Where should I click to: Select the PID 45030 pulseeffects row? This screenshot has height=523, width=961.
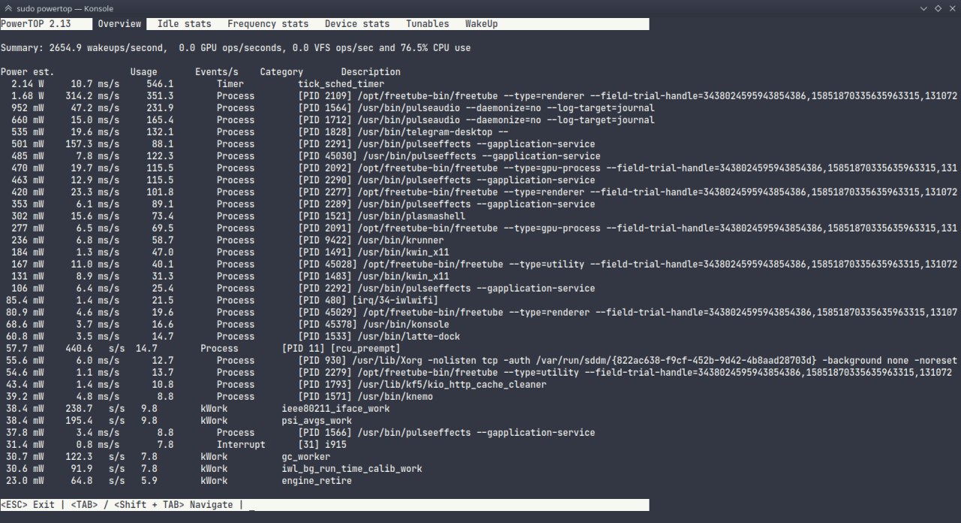point(306,156)
